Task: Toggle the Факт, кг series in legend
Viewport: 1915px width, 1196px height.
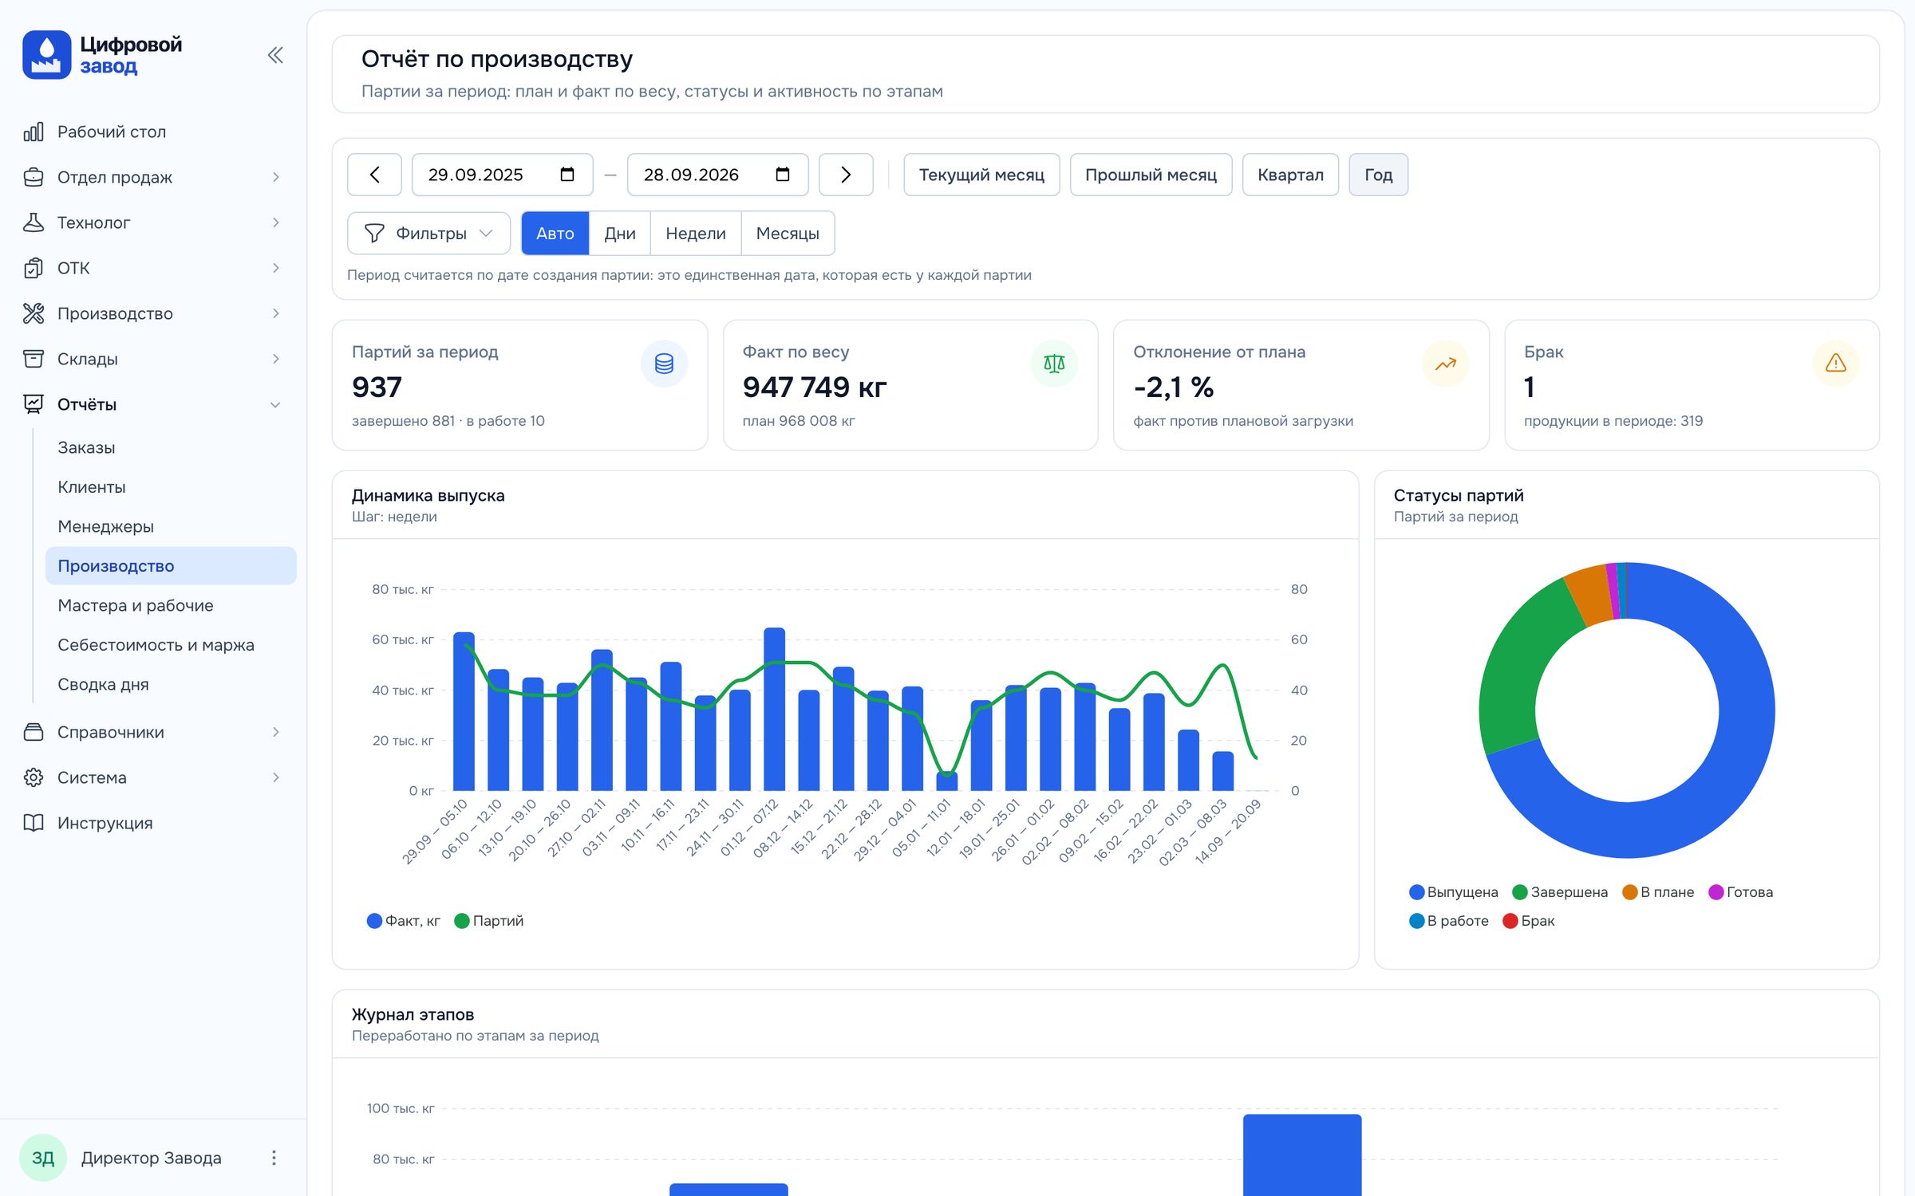Action: coord(404,921)
